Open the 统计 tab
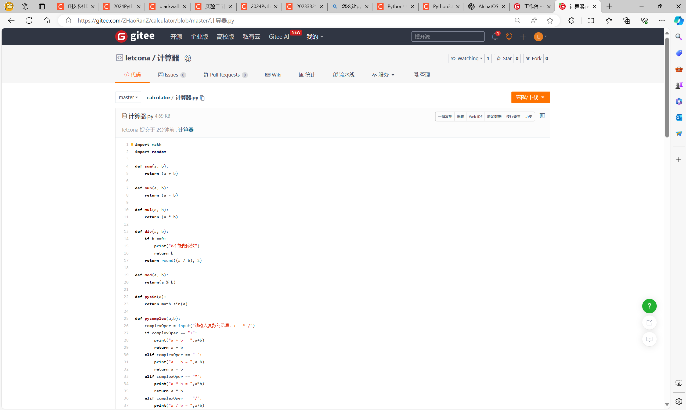 pyautogui.click(x=307, y=75)
